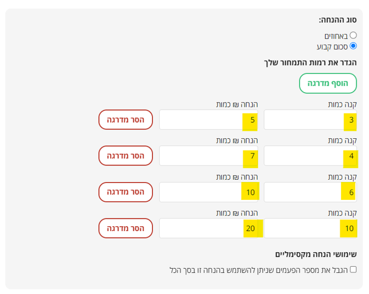The width and height of the screenshot is (369, 294).
Task: Enable the maximum discount uses limit checkbox
Action: click(353, 270)
